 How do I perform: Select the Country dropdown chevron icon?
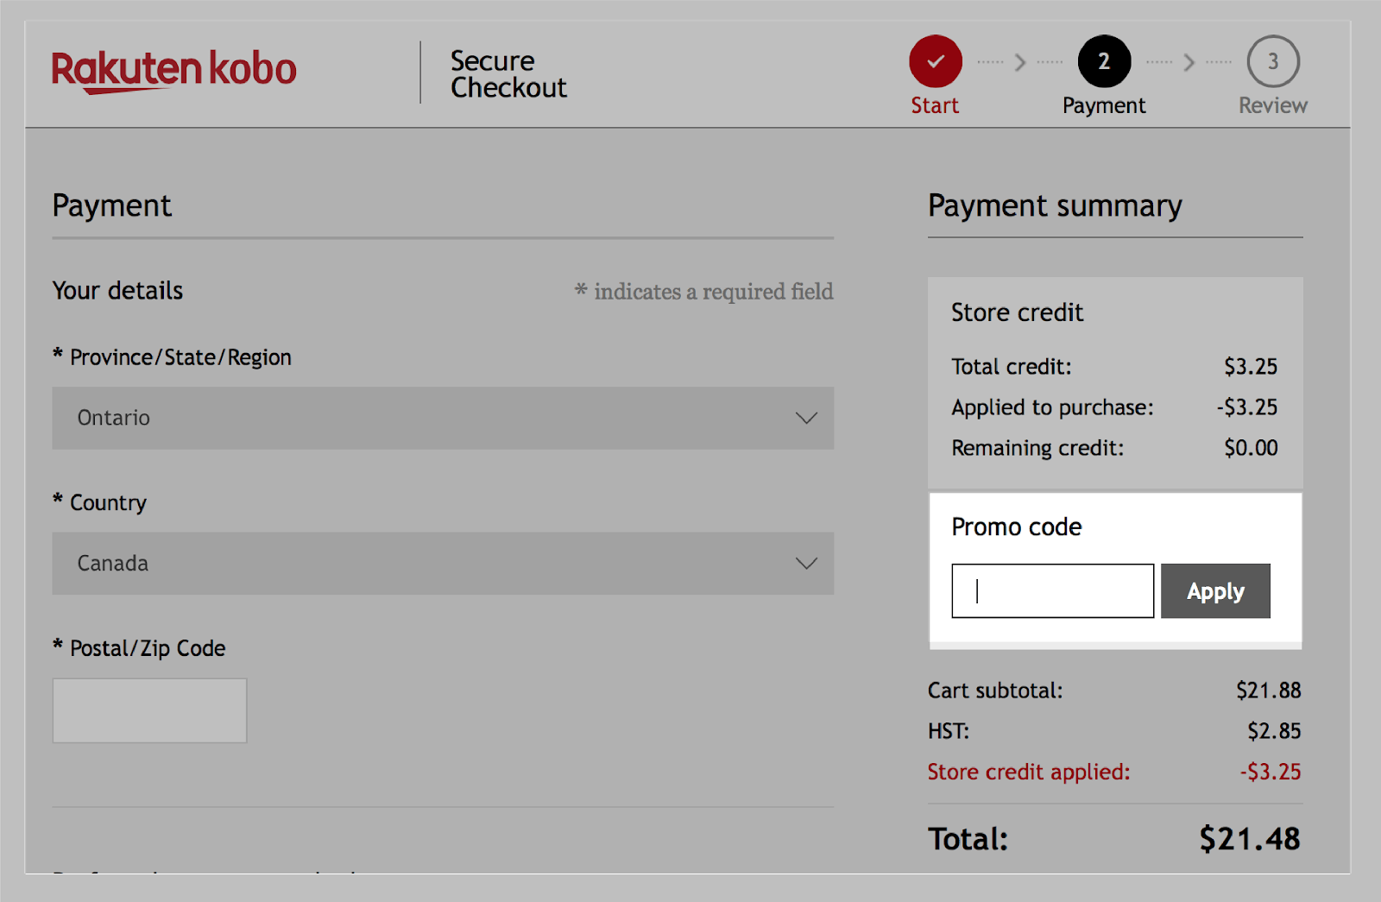click(806, 563)
